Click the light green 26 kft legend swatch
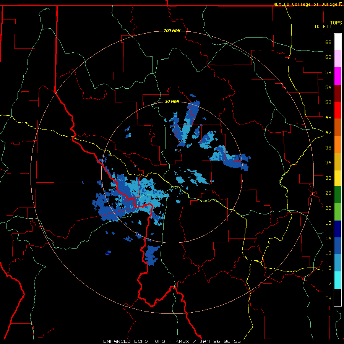The height and width of the screenshot is (344, 344). point(338,212)
